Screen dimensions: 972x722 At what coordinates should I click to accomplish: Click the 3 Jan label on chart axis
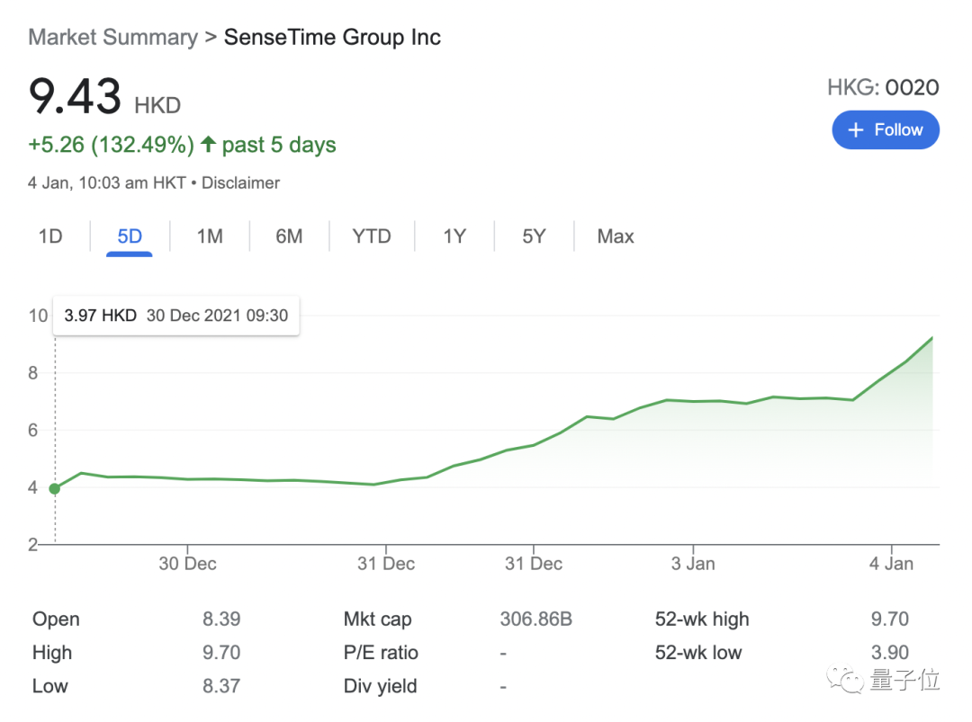[693, 564]
